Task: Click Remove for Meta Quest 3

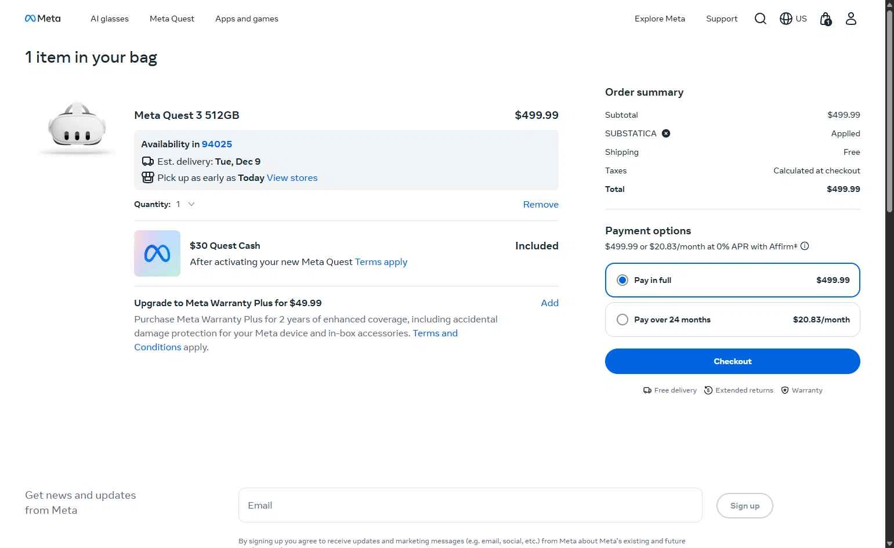Action: tap(541, 204)
